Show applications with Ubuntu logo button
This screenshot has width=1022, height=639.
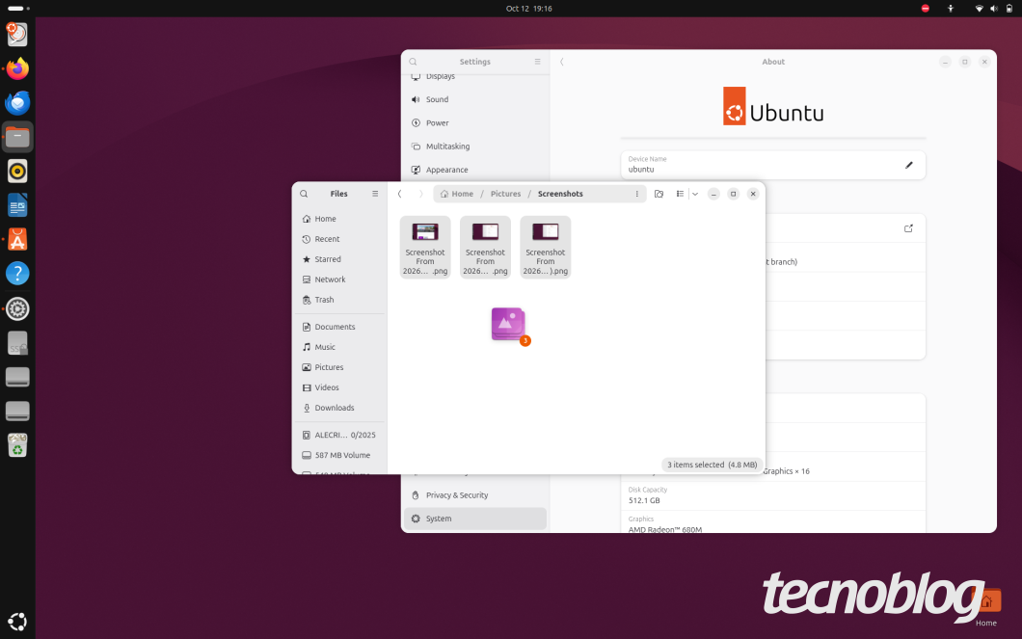[17, 622]
